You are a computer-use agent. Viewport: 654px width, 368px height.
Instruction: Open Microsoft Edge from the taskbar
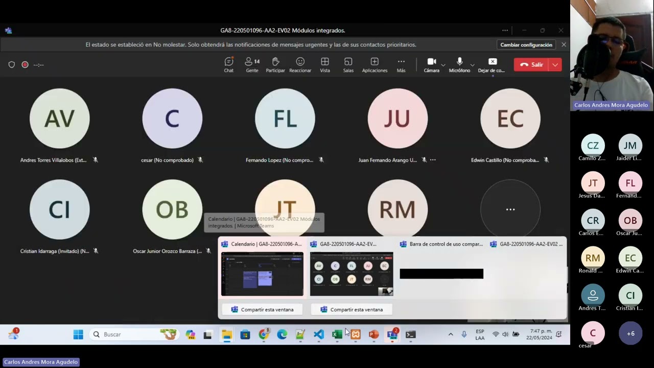[x=282, y=335]
